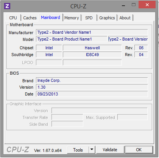Click the 'Ver. 1.67.0.x64' version text
159x158 pixels.
(x=48, y=150)
